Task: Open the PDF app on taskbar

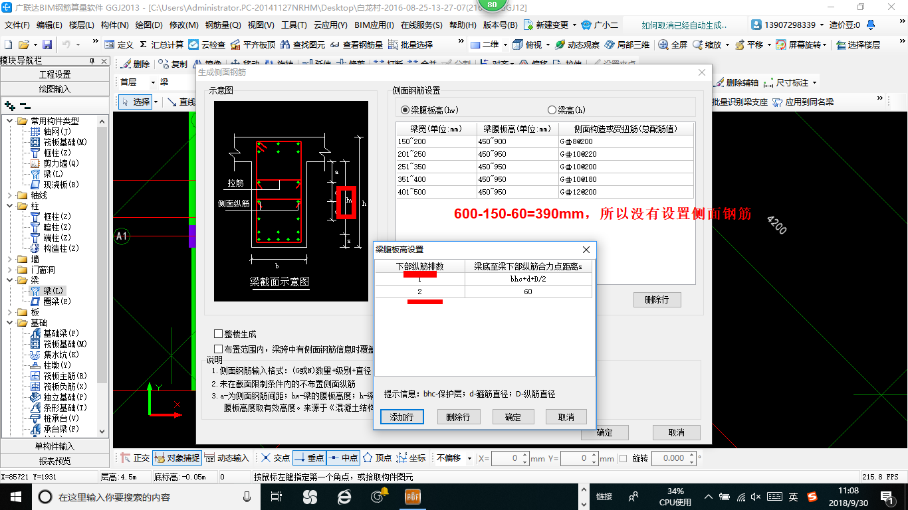Action: tap(412, 496)
